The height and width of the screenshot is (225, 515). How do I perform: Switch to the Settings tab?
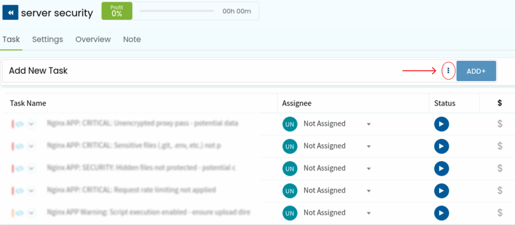click(47, 39)
